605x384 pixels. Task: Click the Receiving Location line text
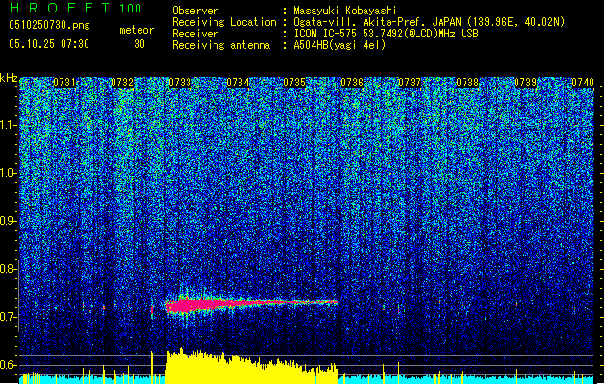[429, 22]
